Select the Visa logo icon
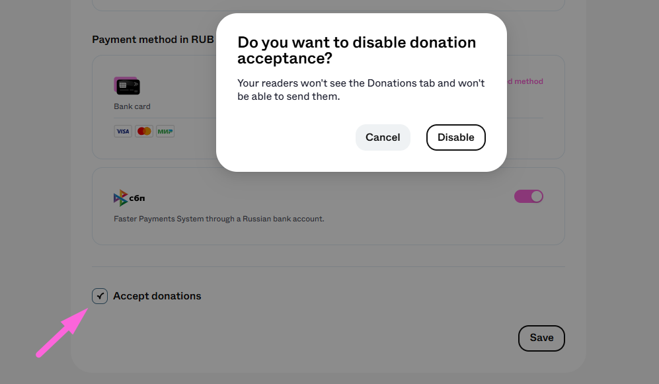Image resolution: width=659 pixels, height=384 pixels. pos(123,132)
